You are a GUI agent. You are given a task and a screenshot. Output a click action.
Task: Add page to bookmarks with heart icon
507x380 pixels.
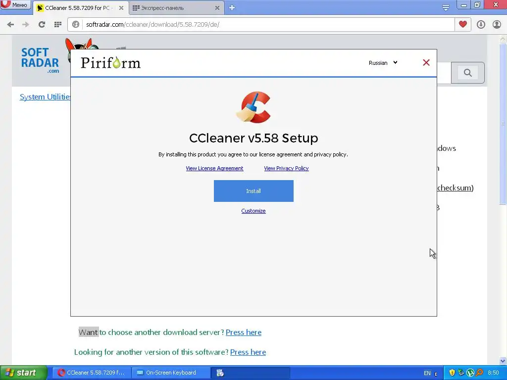click(x=463, y=24)
